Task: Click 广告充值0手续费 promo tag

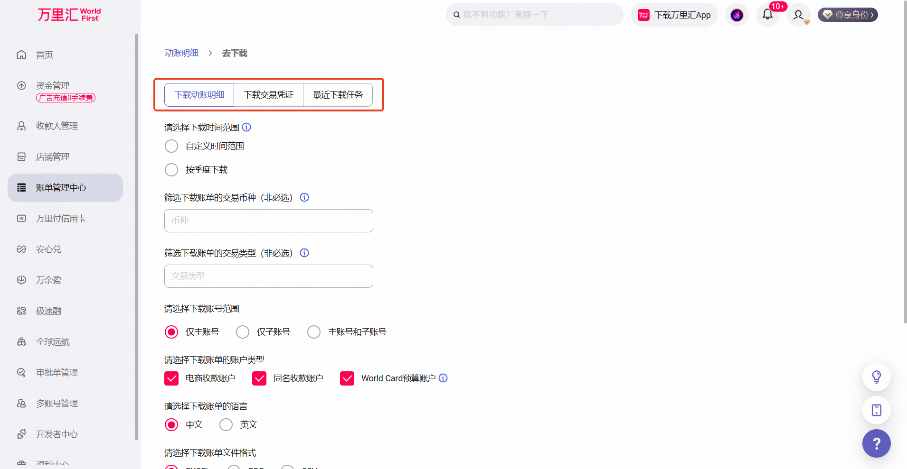Action: pyautogui.click(x=66, y=98)
